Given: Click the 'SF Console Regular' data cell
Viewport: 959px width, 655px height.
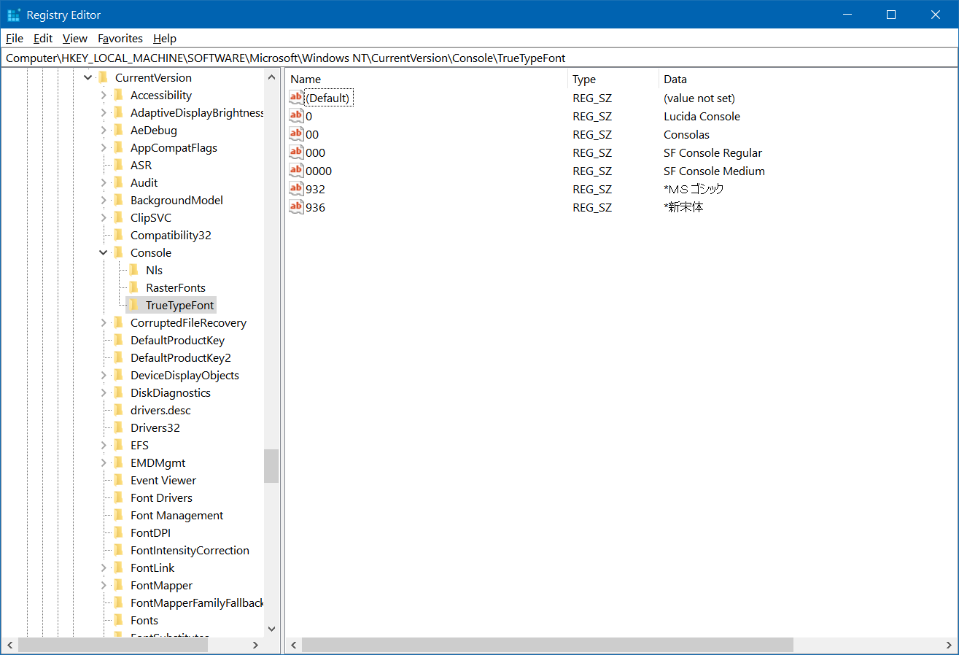Looking at the screenshot, I should (x=713, y=152).
